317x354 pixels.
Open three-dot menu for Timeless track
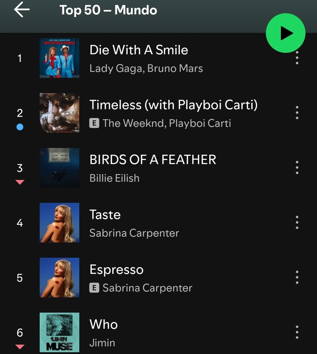pos(297,113)
